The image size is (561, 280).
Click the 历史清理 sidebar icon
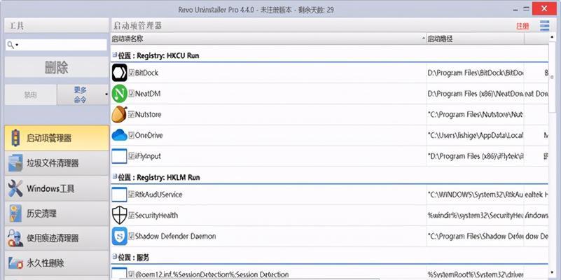coord(15,213)
